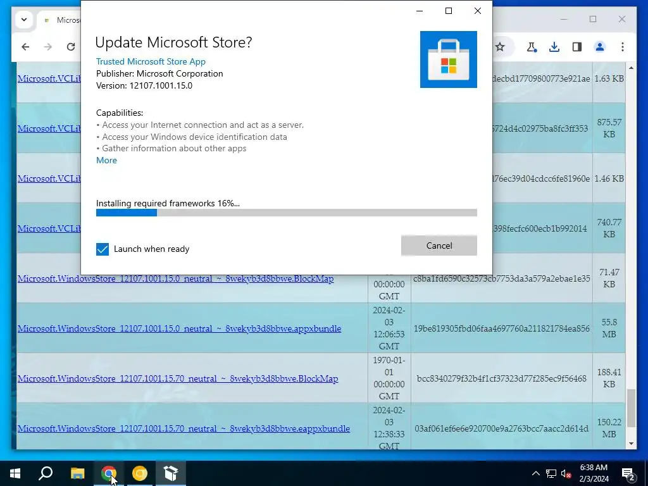Go forward in the Chrome browser

tap(48, 47)
